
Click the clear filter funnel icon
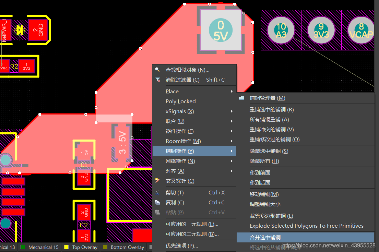[157, 80]
